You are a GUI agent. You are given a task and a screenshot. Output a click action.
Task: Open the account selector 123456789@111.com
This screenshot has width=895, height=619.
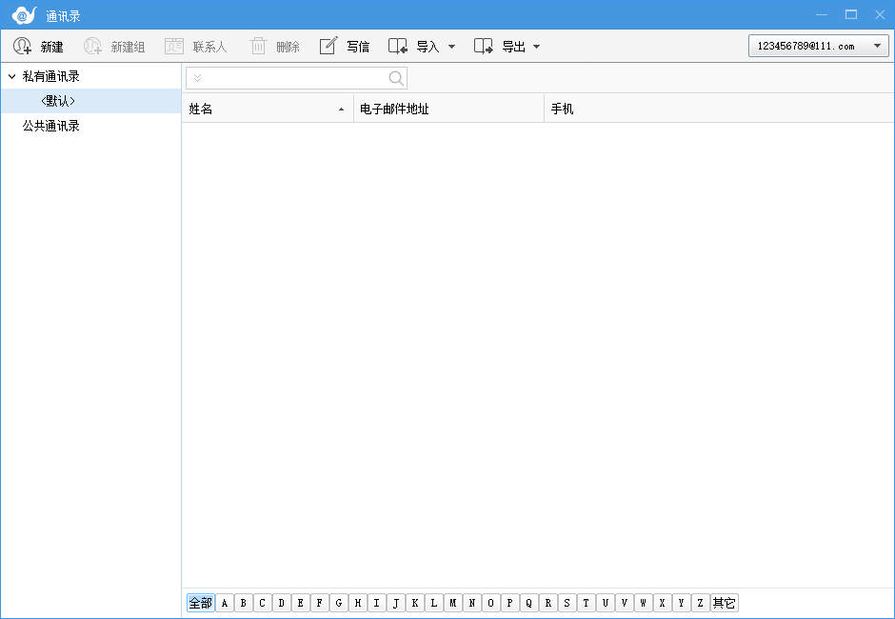click(x=819, y=46)
